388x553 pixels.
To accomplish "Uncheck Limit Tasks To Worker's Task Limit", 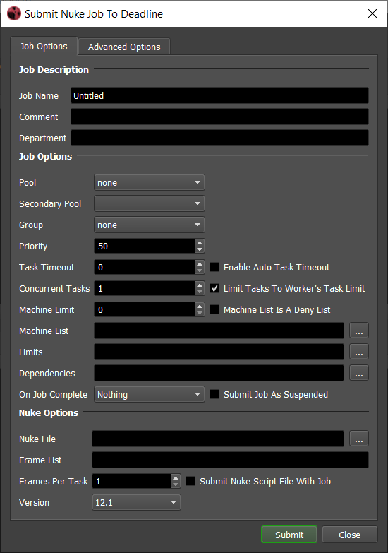I will tap(214, 288).
